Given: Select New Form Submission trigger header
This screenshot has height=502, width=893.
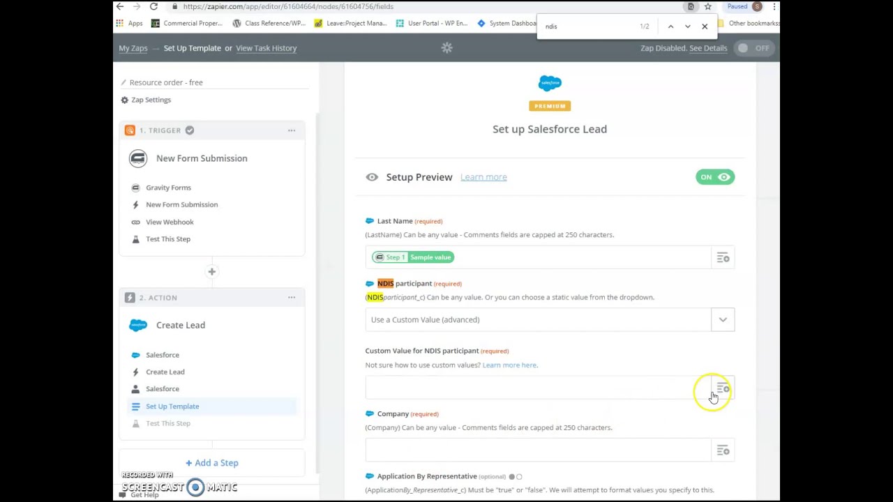Looking at the screenshot, I should coord(202,158).
